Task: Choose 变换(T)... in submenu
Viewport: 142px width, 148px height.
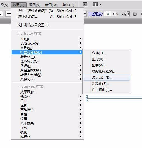Action: pos(107,53)
